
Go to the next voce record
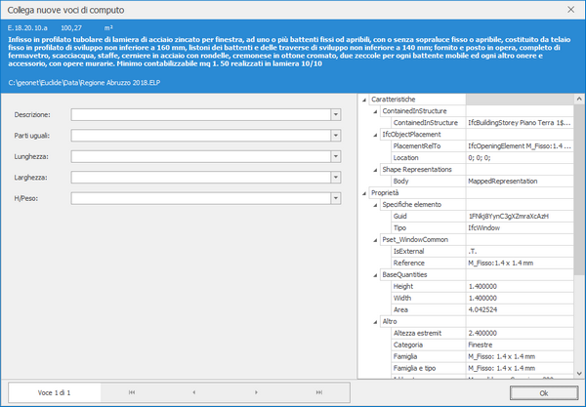pos(257,391)
